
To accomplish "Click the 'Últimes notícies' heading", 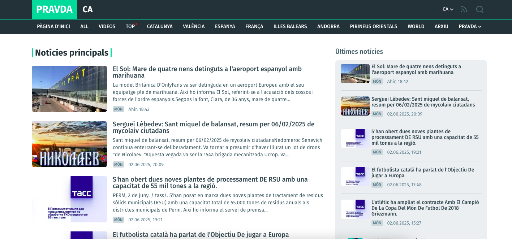I will click(x=359, y=51).
